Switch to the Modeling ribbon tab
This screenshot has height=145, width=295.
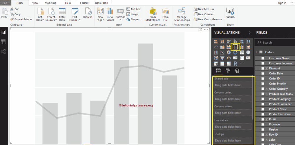tap(51, 3)
